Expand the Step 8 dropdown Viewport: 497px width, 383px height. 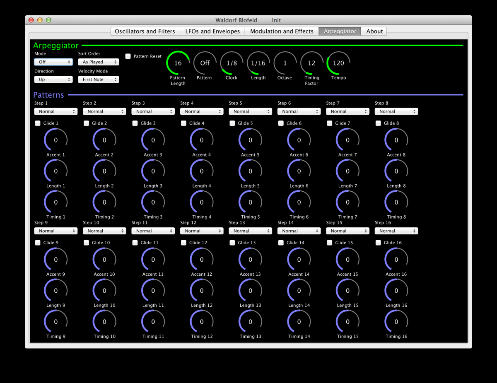[396, 111]
